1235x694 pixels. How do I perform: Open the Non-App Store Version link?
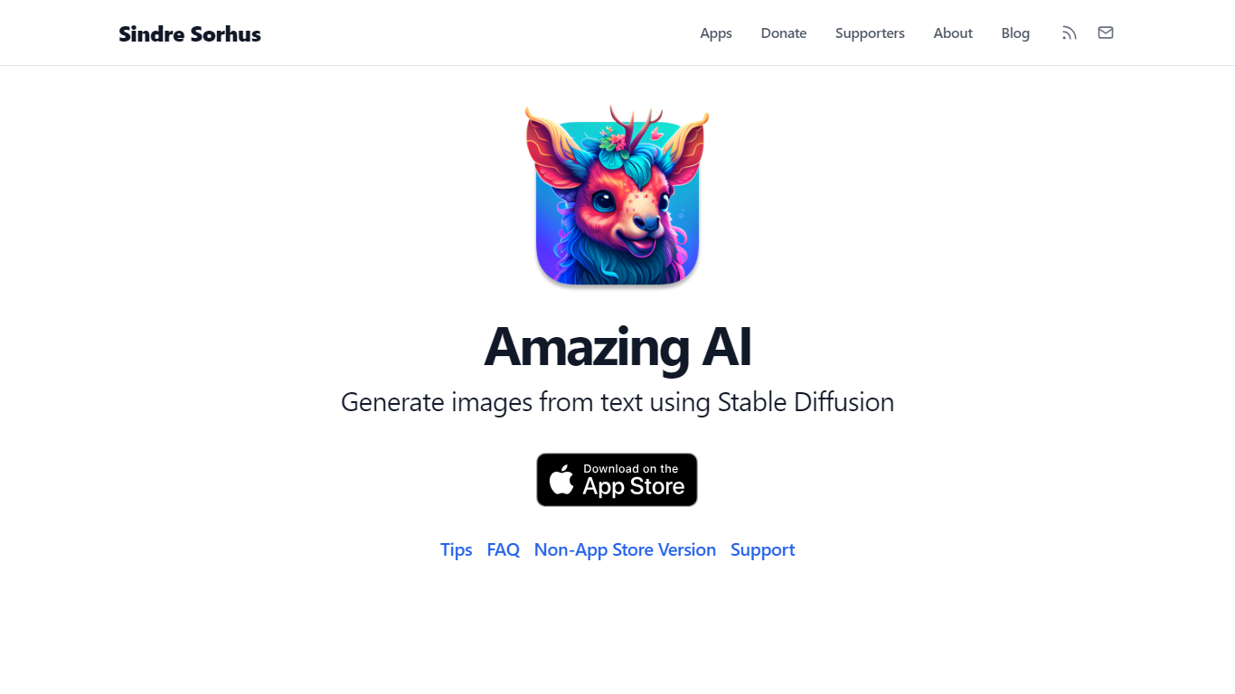click(625, 549)
